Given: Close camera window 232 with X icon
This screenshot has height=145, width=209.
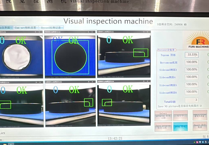Looking at the screenshot, I should (x=147, y=32).
